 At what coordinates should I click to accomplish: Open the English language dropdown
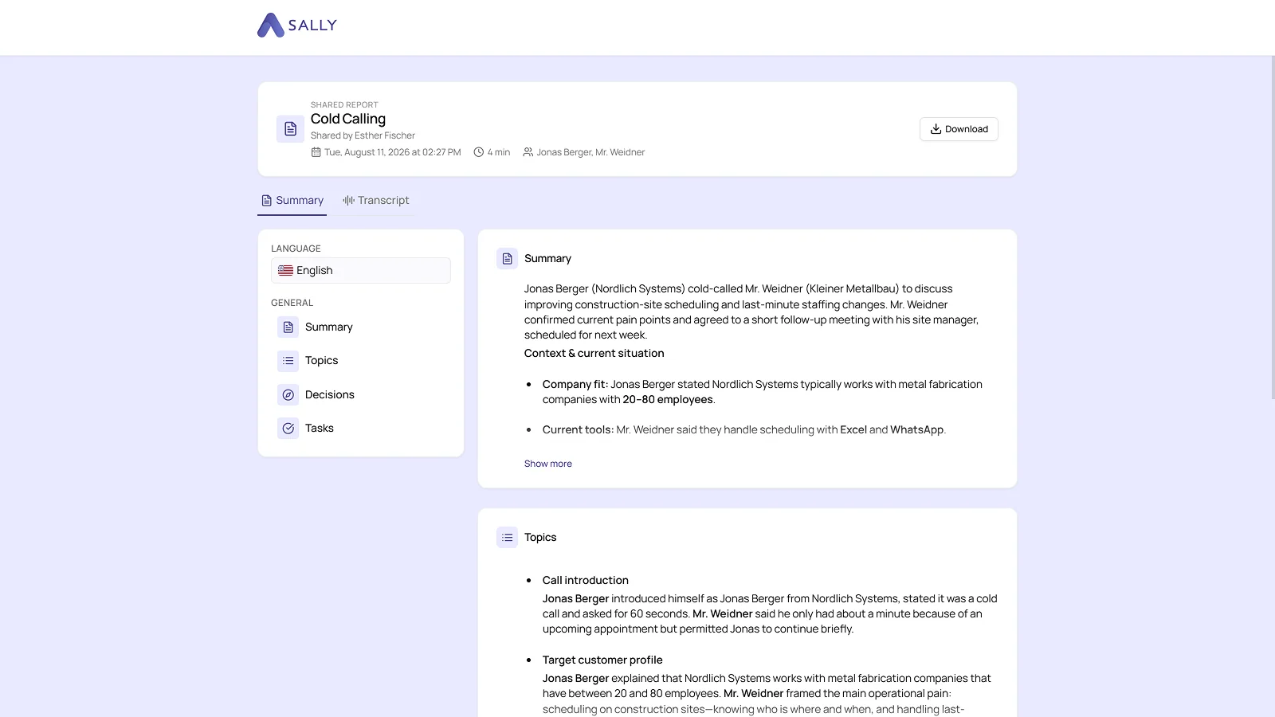[361, 271]
